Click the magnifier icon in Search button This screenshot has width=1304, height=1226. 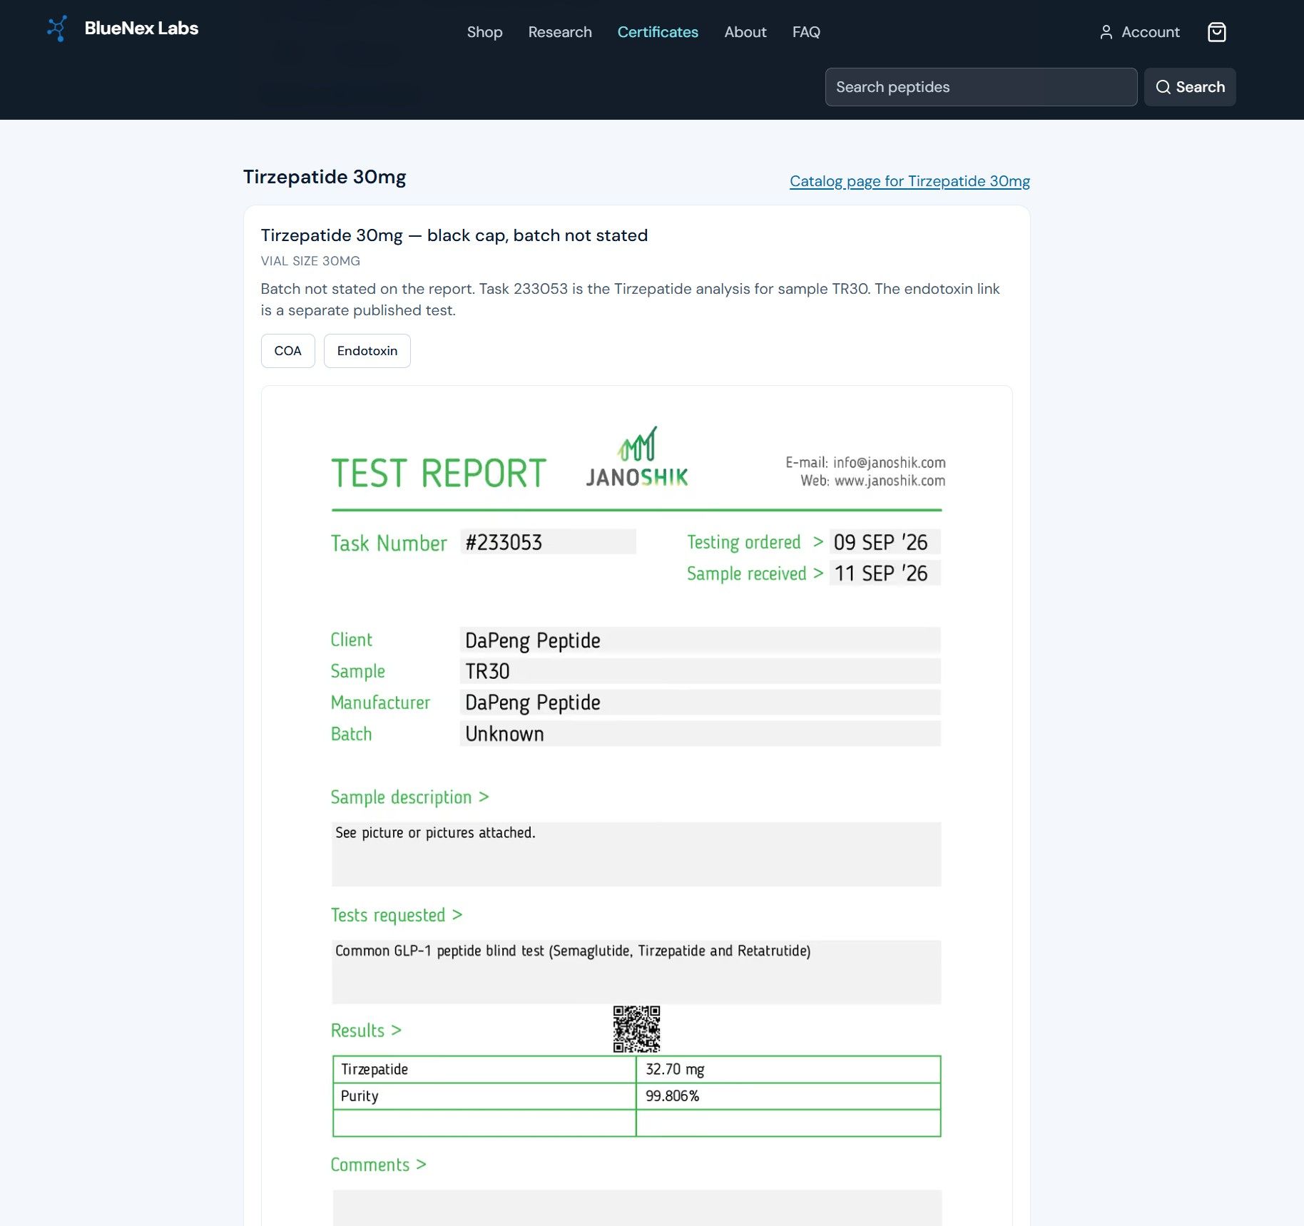1163,87
